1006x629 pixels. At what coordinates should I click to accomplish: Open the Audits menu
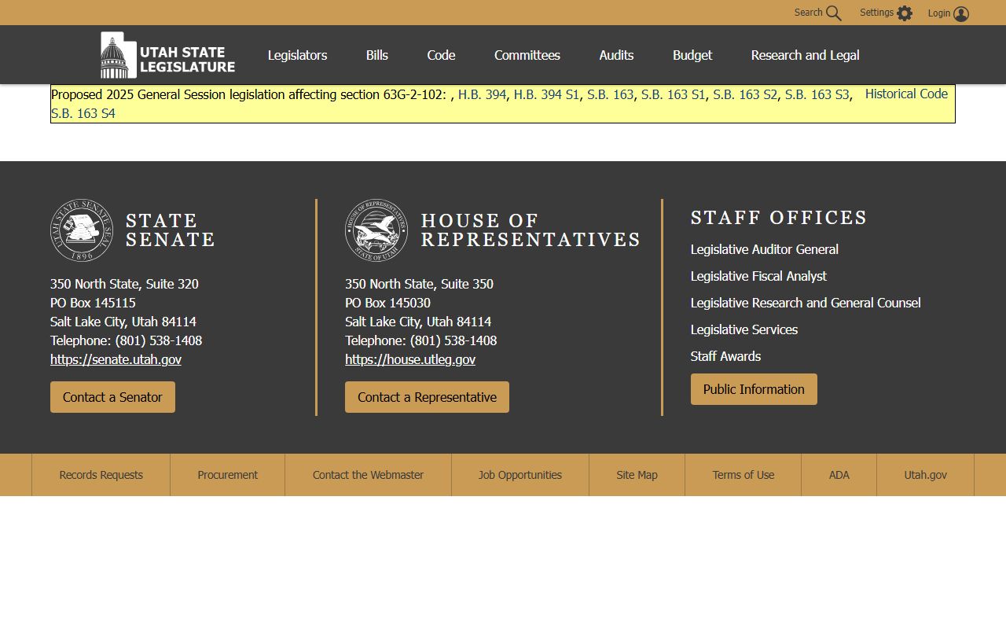click(616, 55)
